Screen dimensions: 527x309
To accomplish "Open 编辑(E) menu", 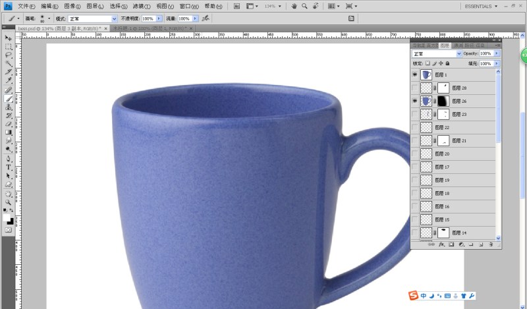I will [x=50, y=7].
